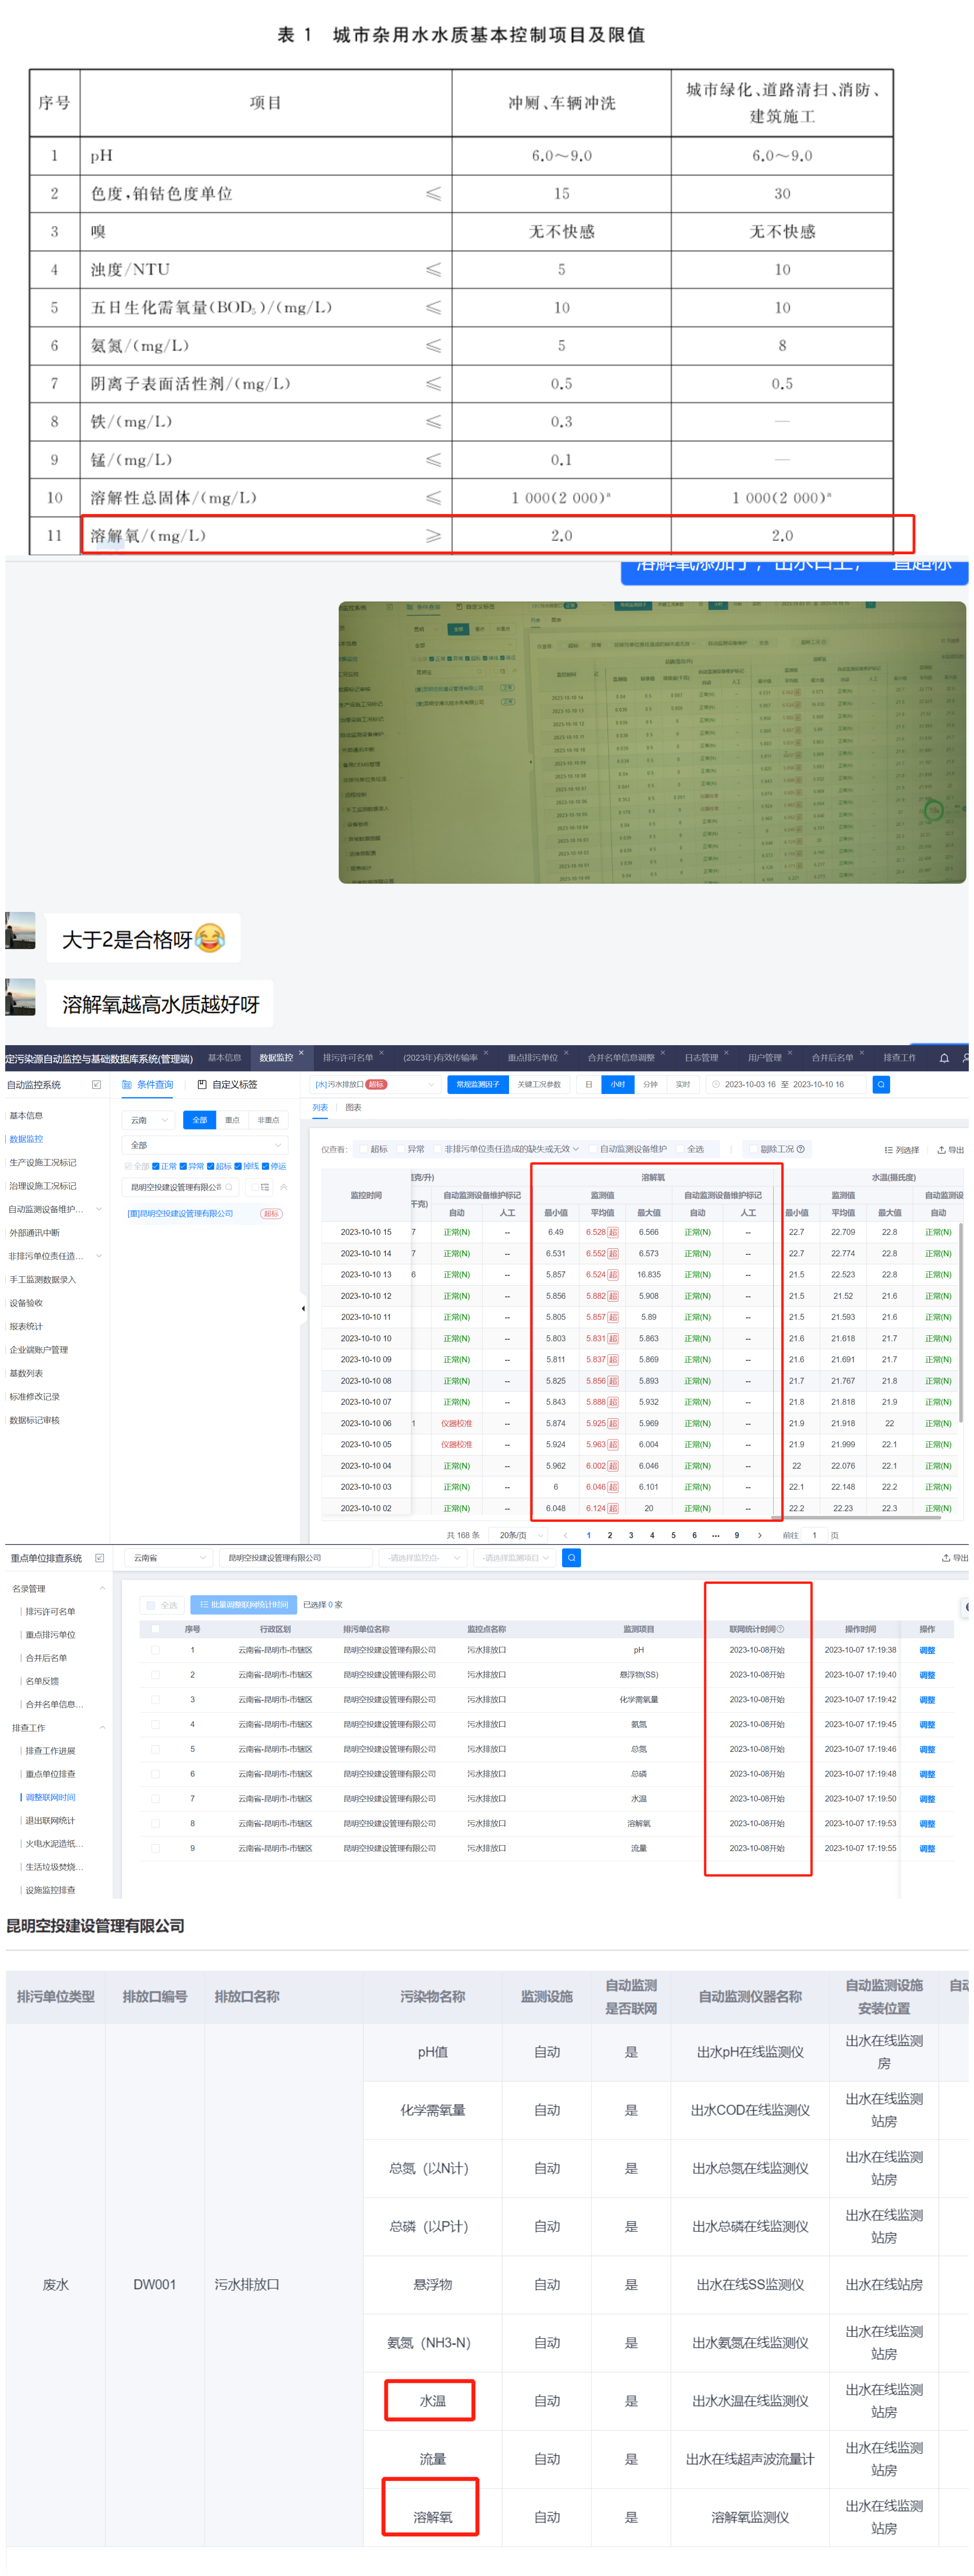Go to next page with the right arrow

point(760,1535)
